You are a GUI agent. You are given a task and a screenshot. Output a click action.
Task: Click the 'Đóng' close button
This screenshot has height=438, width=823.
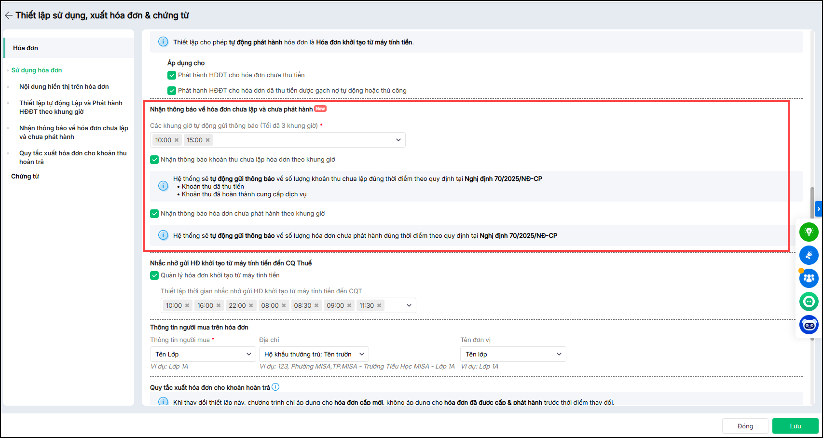point(745,426)
